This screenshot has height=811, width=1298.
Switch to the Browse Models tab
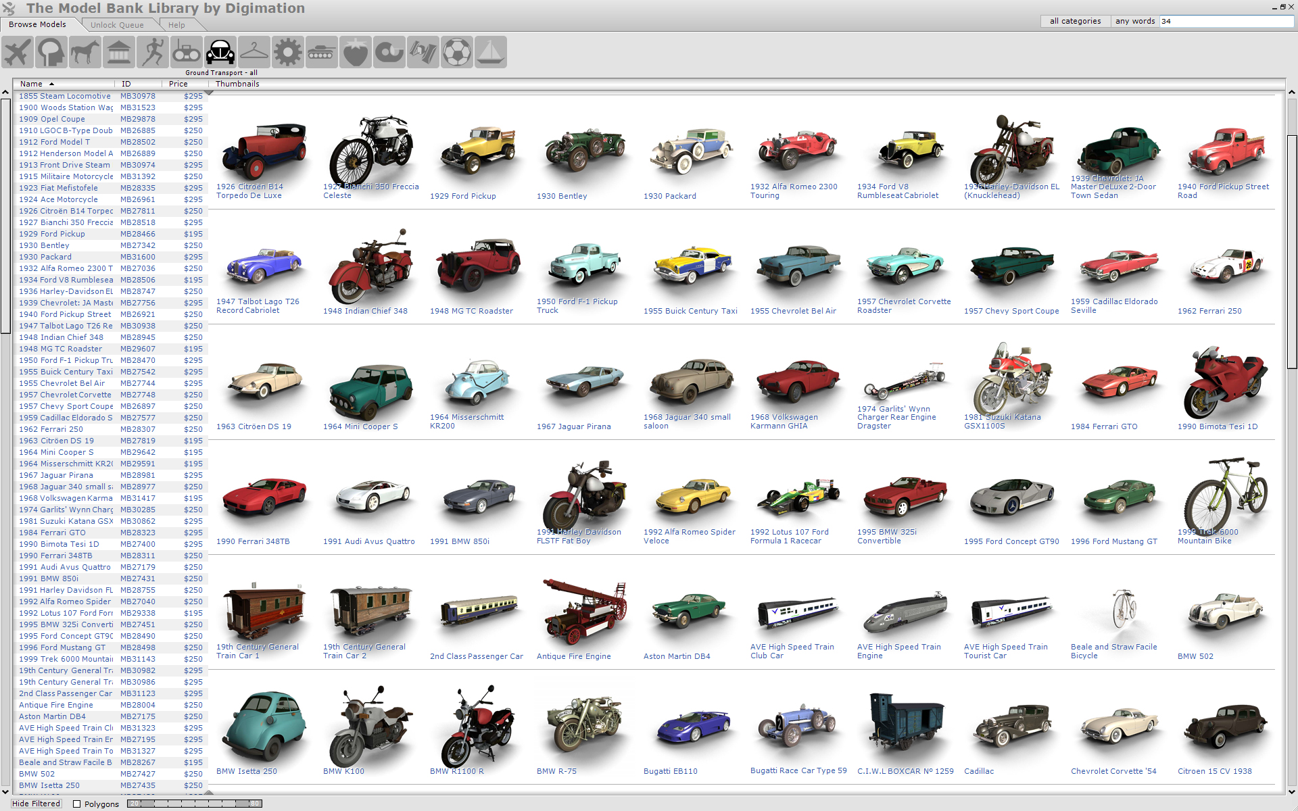(x=38, y=24)
